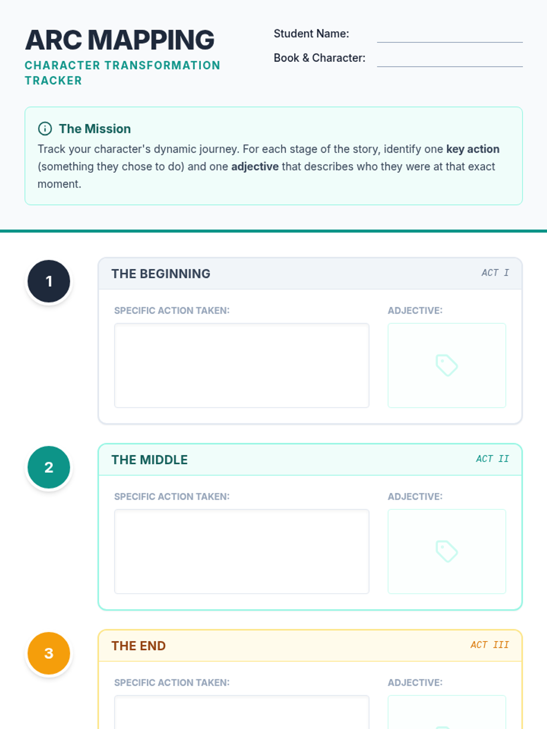Click the Middle specific action text box
The width and height of the screenshot is (547, 729).
point(242,551)
